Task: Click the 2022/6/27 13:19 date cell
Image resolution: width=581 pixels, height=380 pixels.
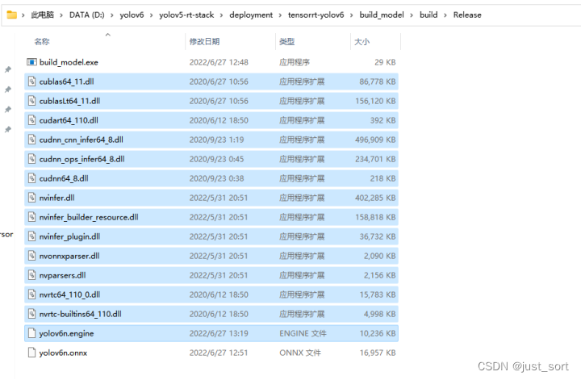Action: 219,333
